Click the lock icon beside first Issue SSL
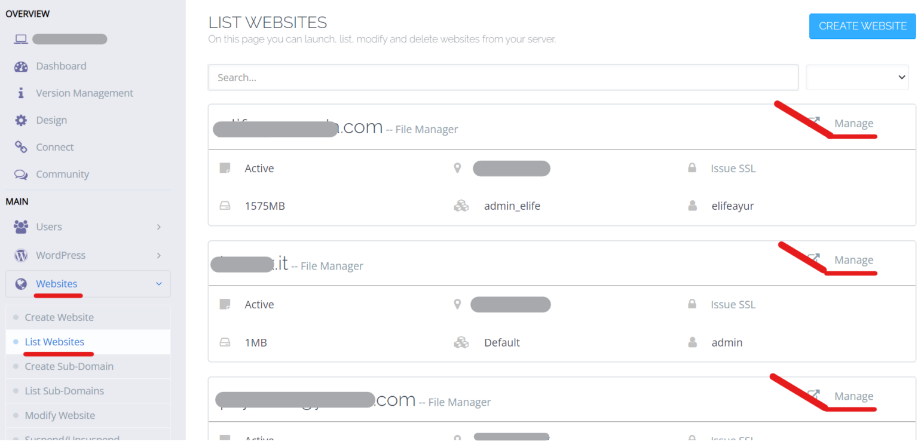The height and width of the screenshot is (441, 918). point(692,169)
